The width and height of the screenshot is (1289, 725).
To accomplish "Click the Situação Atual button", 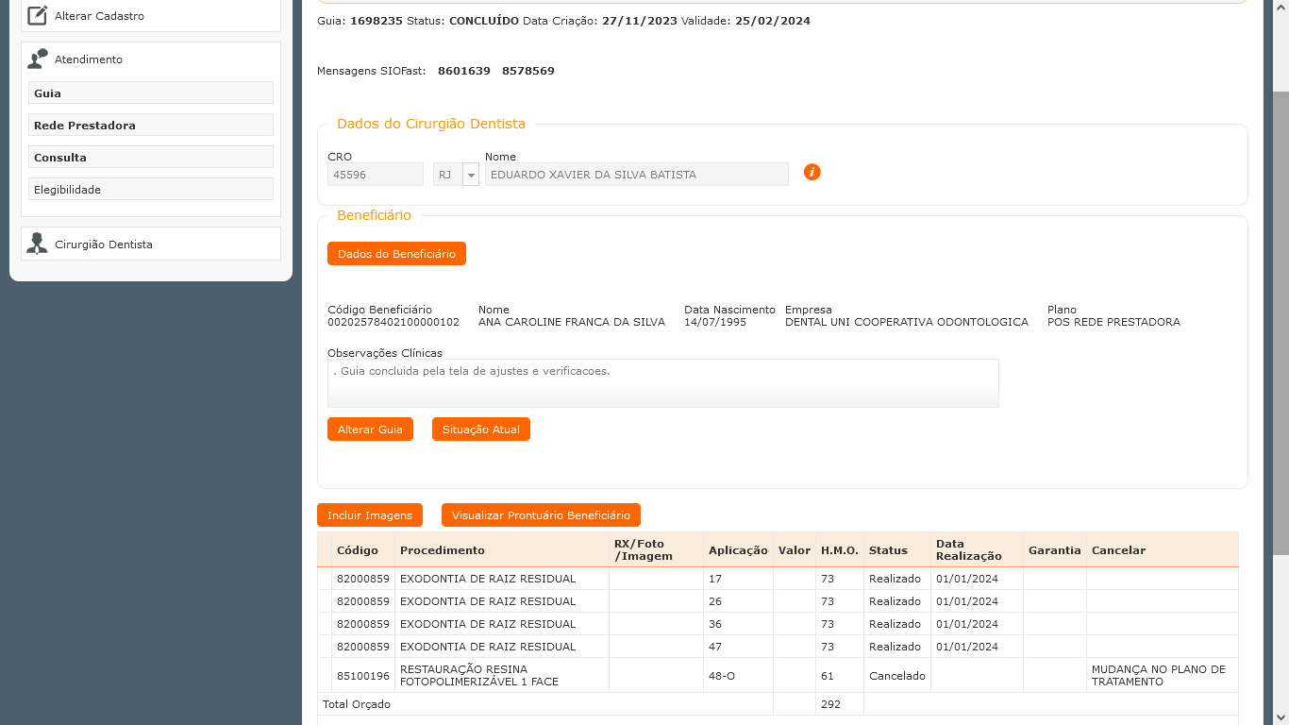I will coord(480,430).
